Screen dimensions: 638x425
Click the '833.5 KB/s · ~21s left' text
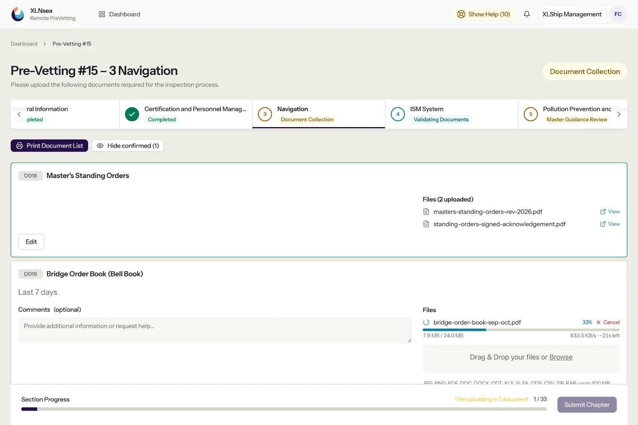(595, 336)
